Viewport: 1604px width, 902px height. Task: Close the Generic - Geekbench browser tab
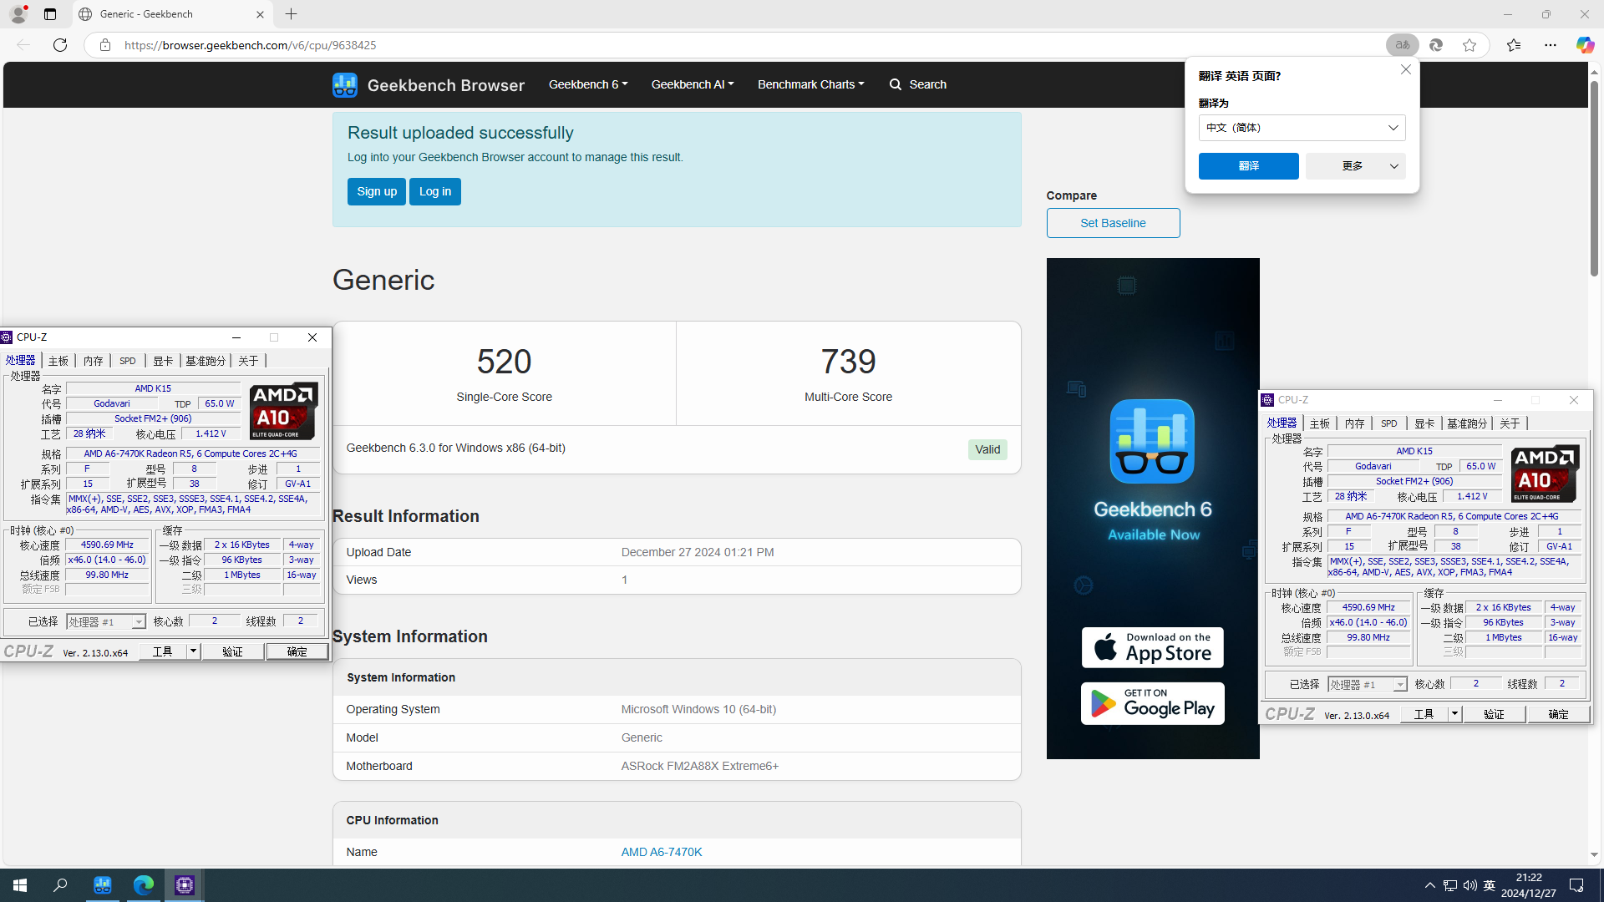[260, 14]
